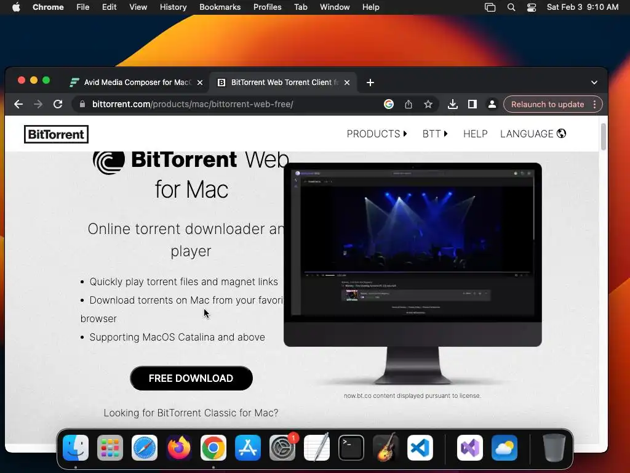The width and height of the screenshot is (630, 473).
Task: Click the page vertical scrollbar
Action: (603, 137)
